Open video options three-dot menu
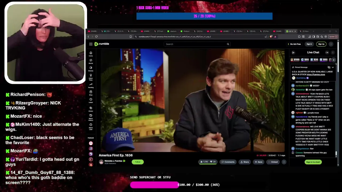 point(284,162)
